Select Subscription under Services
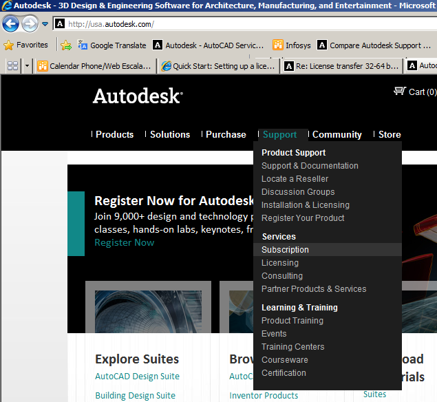Viewport: 437px width, 402px height. coord(328,250)
